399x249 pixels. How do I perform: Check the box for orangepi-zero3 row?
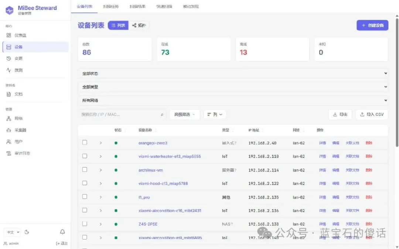pyautogui.click(x=85, y=142)
